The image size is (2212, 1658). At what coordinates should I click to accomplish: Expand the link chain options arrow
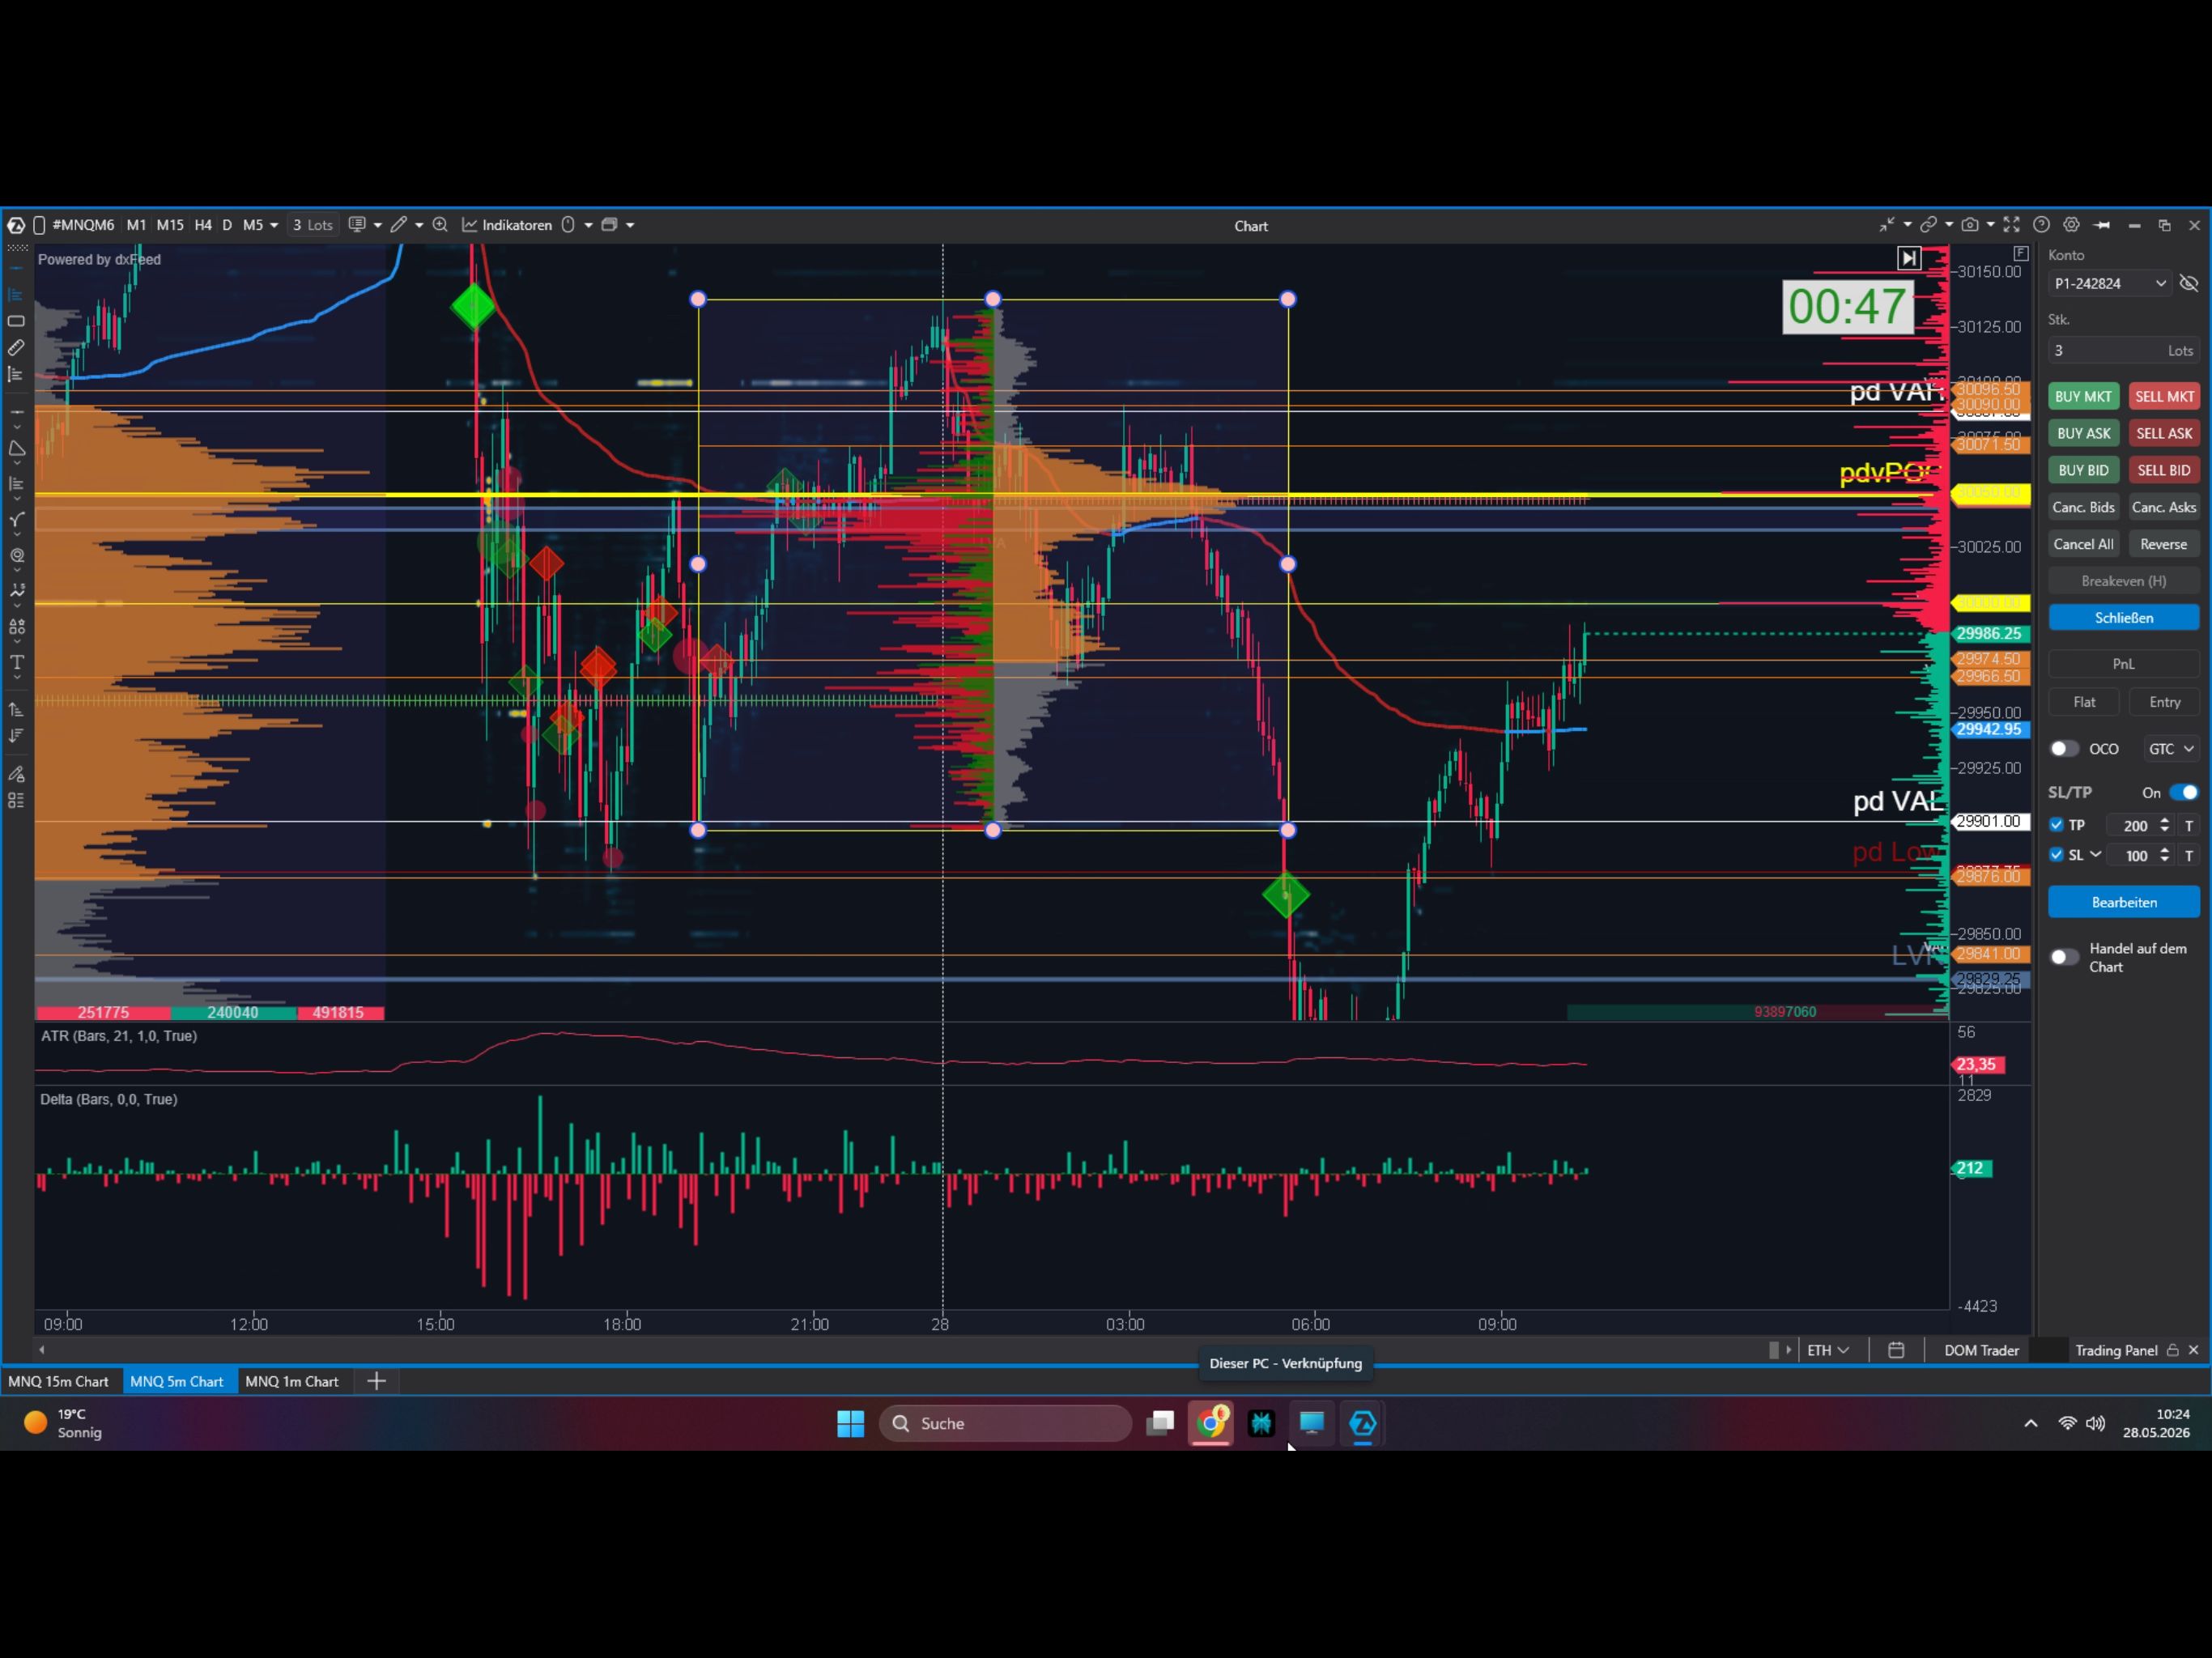pos(1949,225)
